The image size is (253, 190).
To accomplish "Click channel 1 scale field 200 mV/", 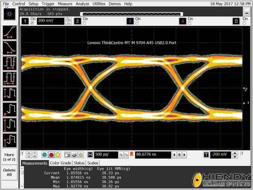I will point(50,21).
